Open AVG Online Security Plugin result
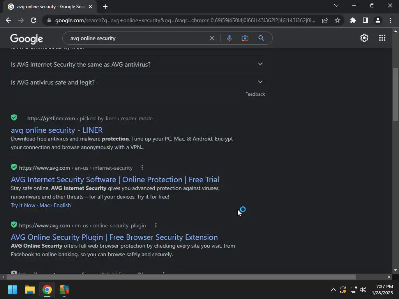Viewport: 399px width, 299px height. (114, 237)
